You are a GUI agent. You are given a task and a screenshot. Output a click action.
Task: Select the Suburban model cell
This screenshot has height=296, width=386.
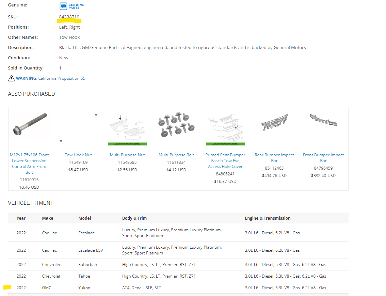click(87, 264)
